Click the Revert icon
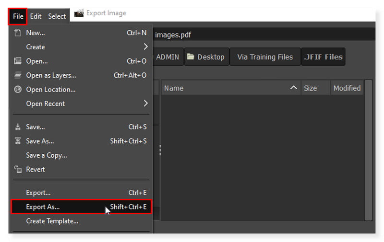 pyautogui.click(x=18, y=169)
